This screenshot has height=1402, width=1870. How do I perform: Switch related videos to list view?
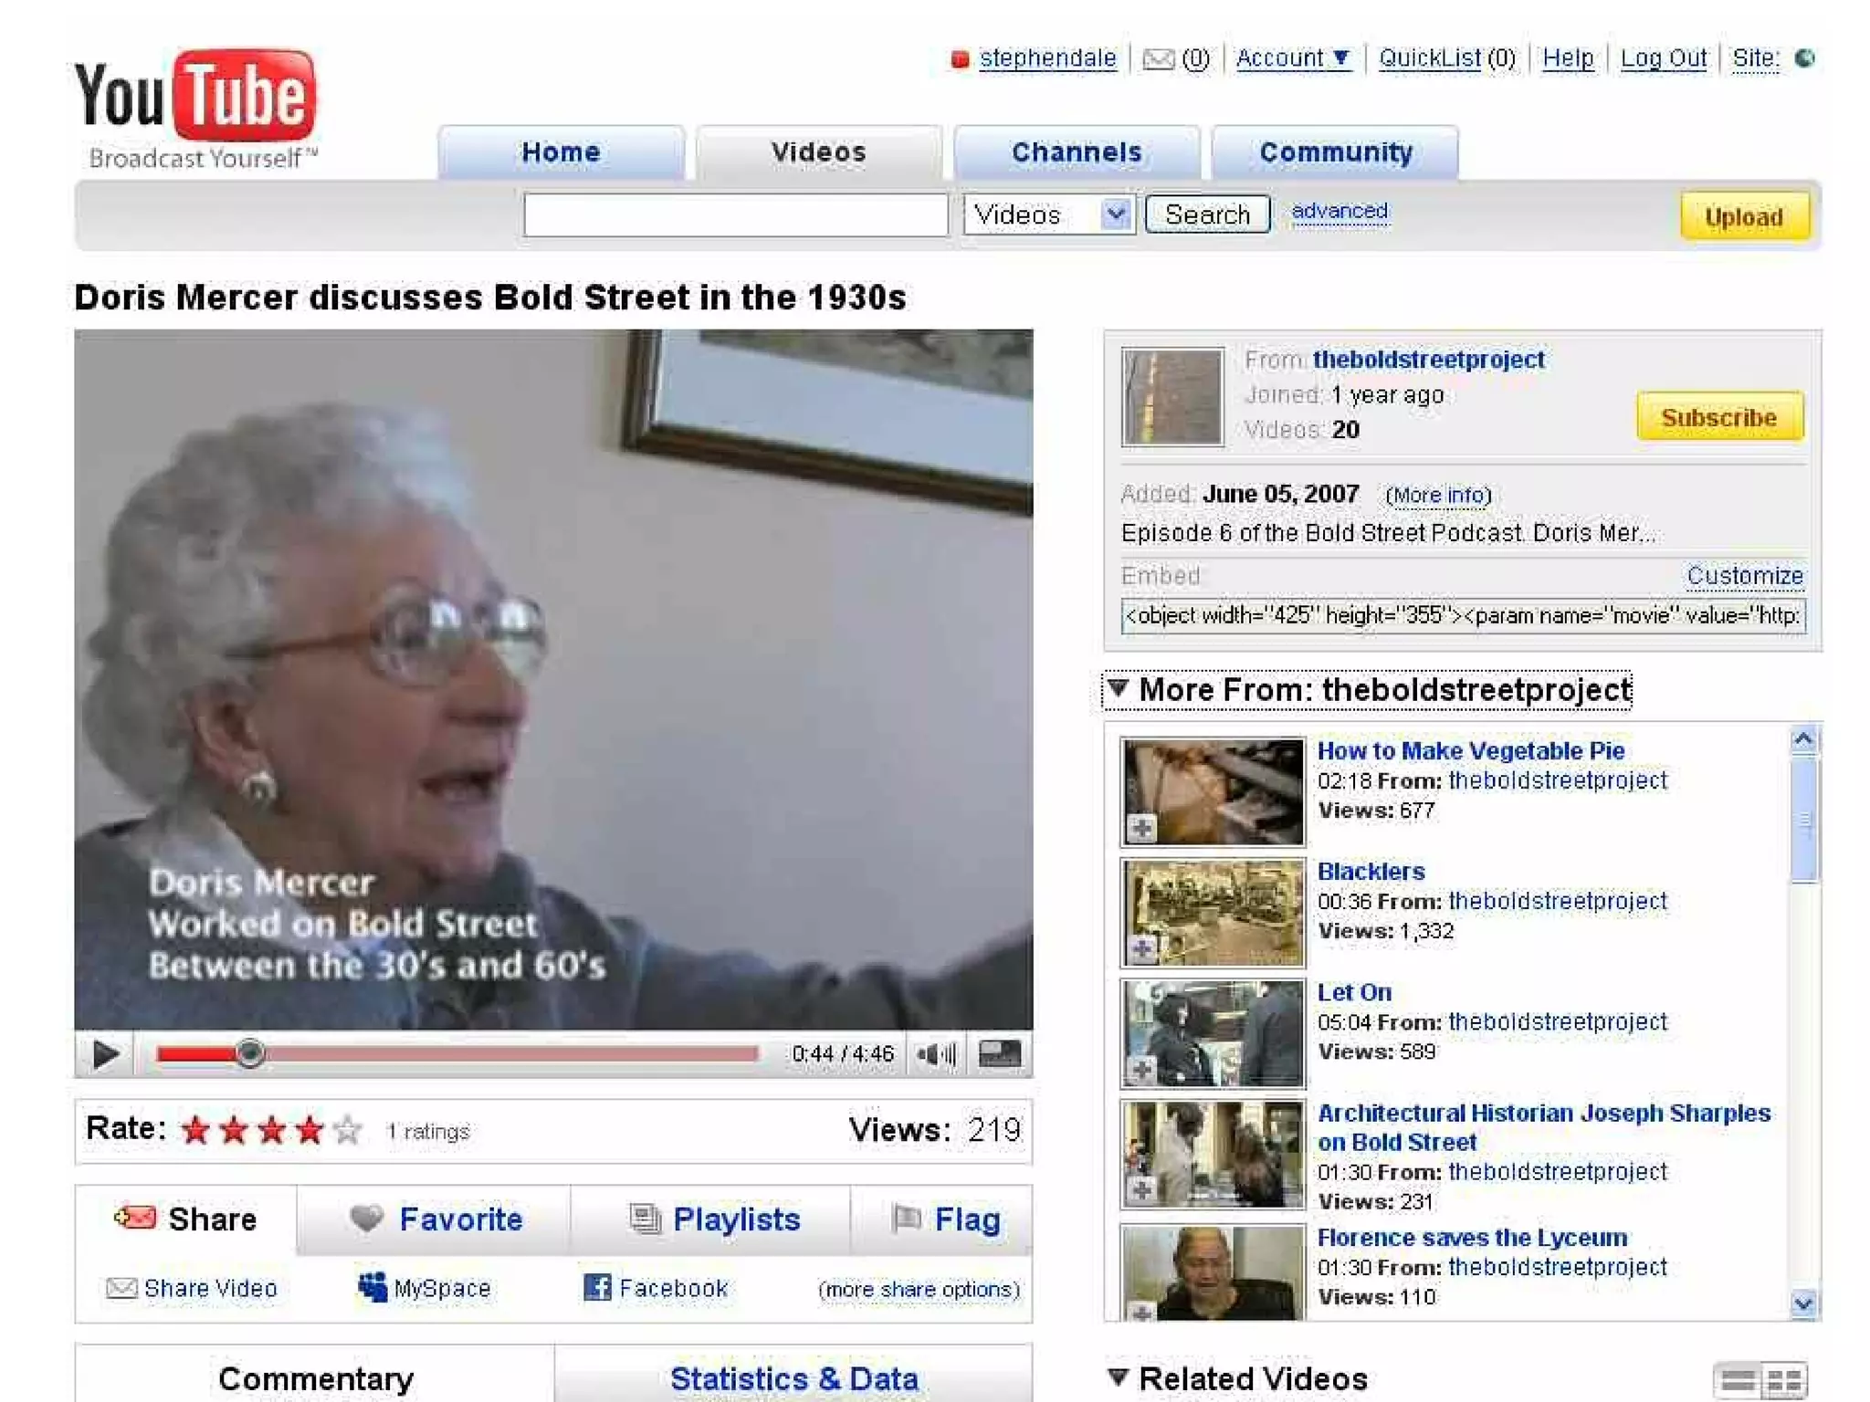1738,1379
